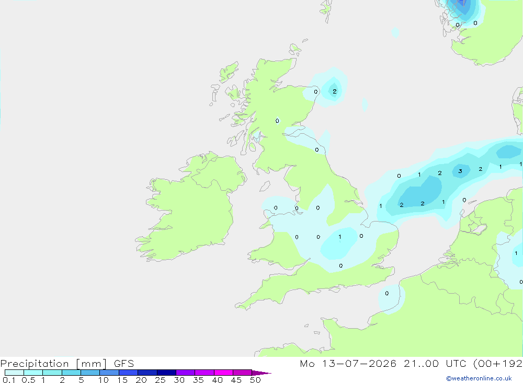Pick the 0.1–0.5 mm palest cyan legend swatch

click(x=14, y=373)
